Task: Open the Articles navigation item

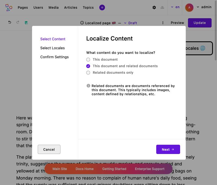Action: [71, 7]
